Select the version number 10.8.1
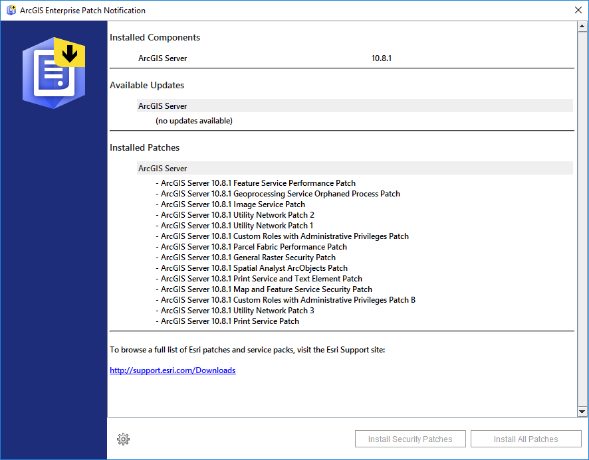Image resolution: width=589 pixels, height=460 pixels. pyautogui.click(x=382, y=58)
